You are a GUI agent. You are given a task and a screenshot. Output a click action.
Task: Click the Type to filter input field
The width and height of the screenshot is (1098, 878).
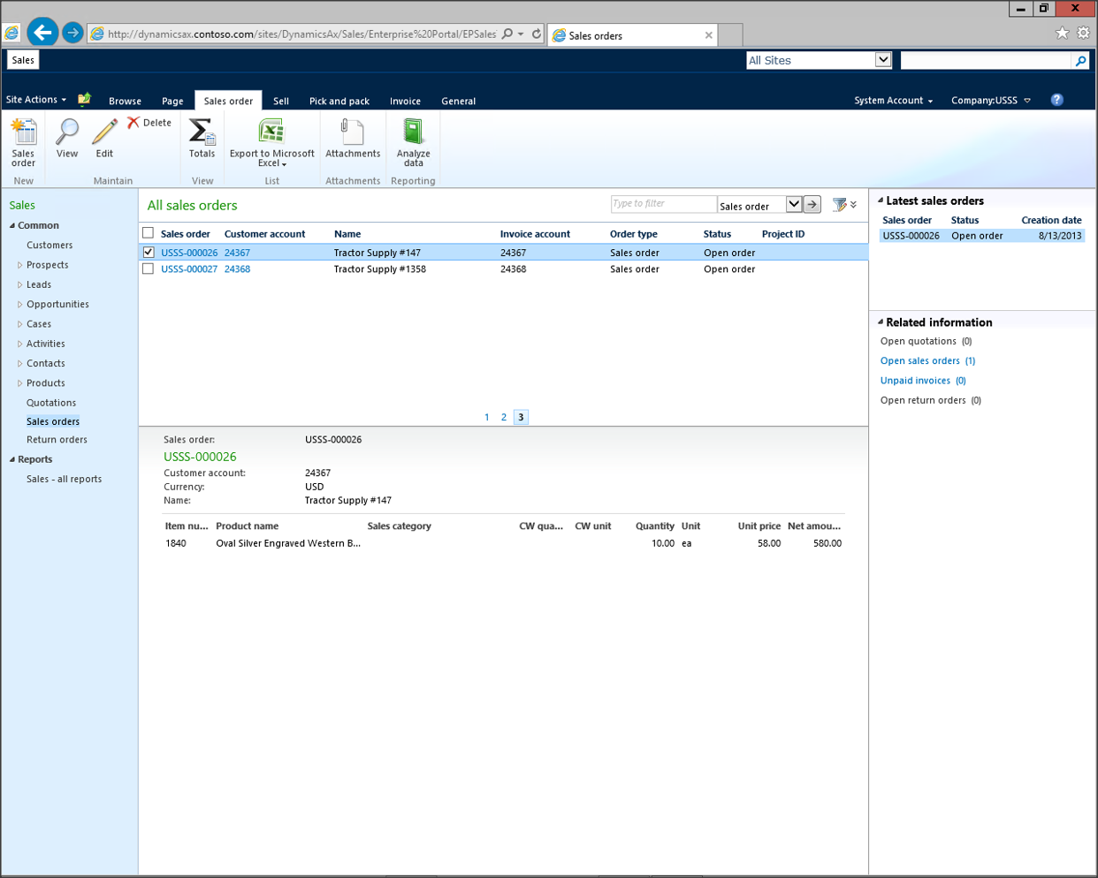[662, 204]
